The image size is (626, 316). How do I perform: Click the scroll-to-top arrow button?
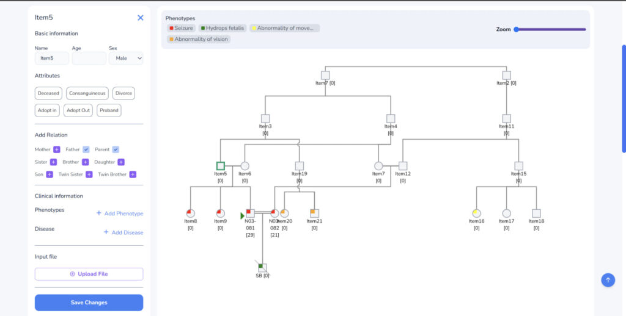(x=608, y=280)
